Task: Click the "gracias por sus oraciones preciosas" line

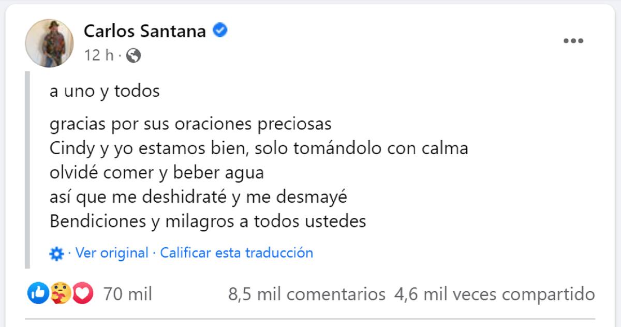Action: pos(190,125)
